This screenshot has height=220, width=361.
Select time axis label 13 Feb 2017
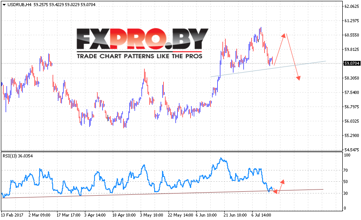(x=12, y=215)
